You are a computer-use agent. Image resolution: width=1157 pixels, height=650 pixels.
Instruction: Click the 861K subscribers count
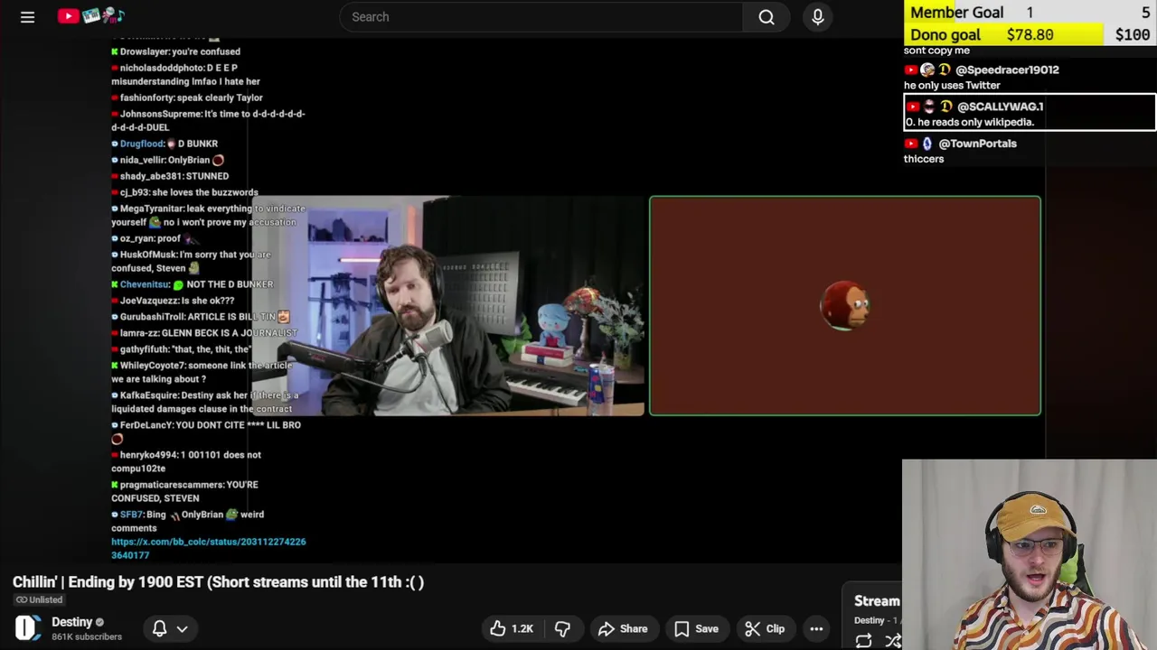click(87, 636)
